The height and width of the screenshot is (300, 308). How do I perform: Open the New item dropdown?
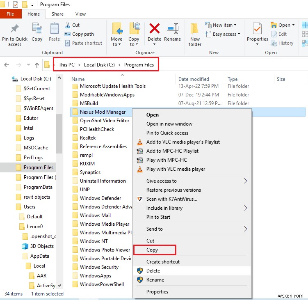221,25
